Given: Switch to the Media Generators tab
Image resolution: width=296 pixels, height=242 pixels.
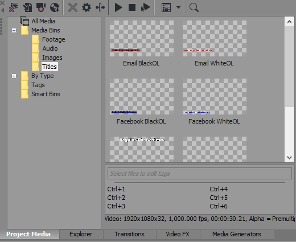Looking at the screenshot, I should pos(237,234).
